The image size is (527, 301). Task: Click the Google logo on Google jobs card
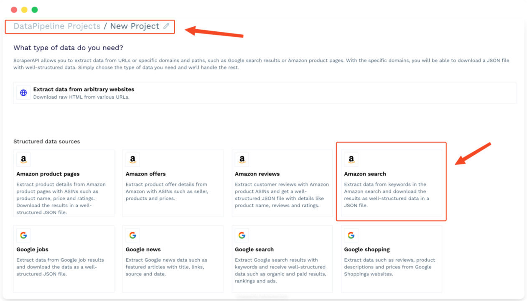click(x=23, y=235)
